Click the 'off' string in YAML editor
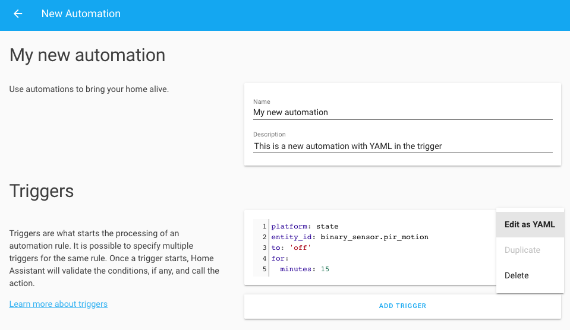The height and width of the screenshot is (330, 570). [x=300, y=247]
